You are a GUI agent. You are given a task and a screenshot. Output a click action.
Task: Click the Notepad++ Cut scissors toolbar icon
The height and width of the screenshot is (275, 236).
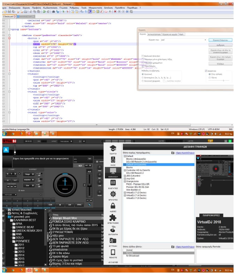point(31,12)
